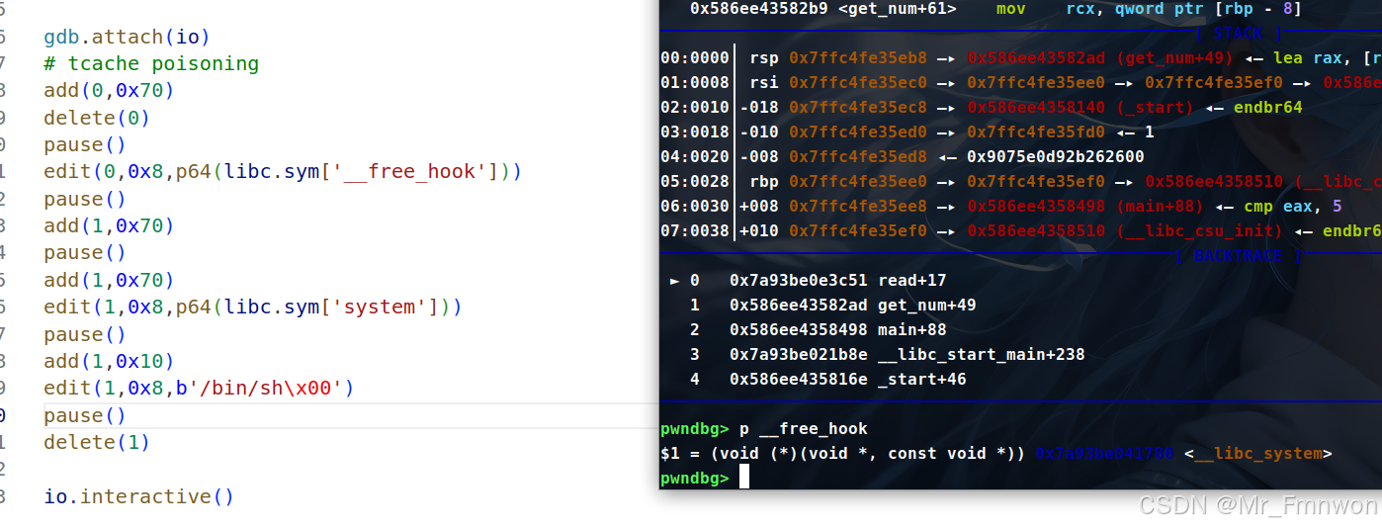Select the '# tcache poisoning' comment
The image size is (1382, 528).
click(x=151, y=63)
